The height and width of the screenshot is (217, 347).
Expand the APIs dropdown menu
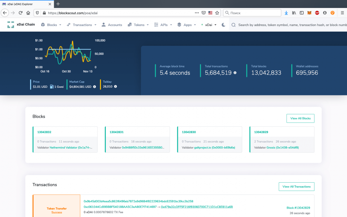(x=163, y=25)
